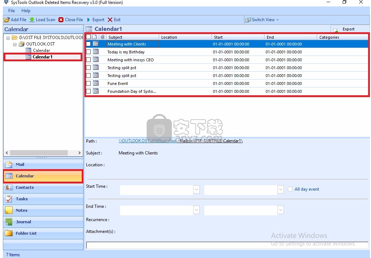The image size is (371, 258).
Task: Enable the All day event checkbox
Action: click(290, 189)
